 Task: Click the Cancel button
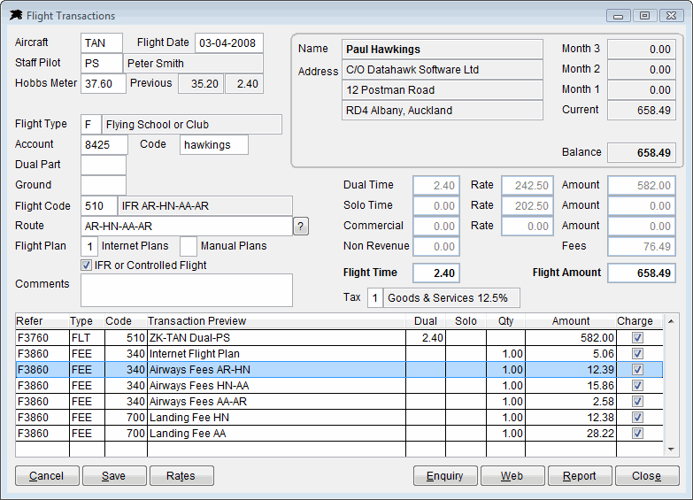47,476
